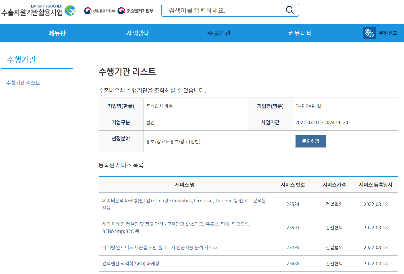Click company name 주식회사 바름

(x=159, y=106)
